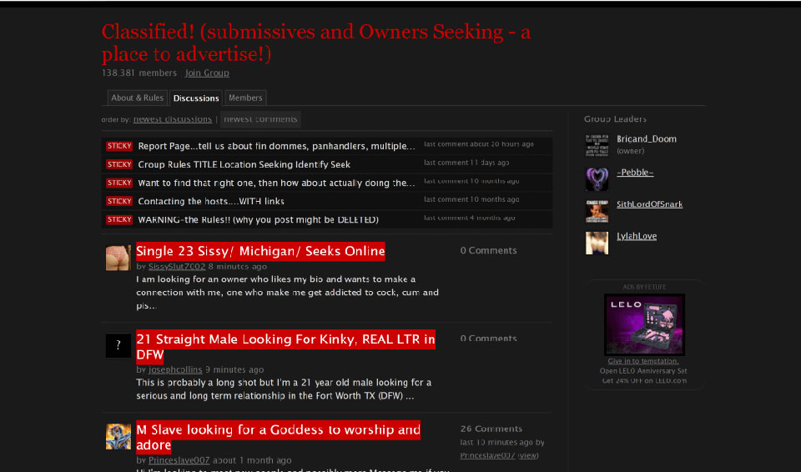This screenshot has height=472, width=801.
Task: Open the About & Rules tab
Action: click(138, 98)
